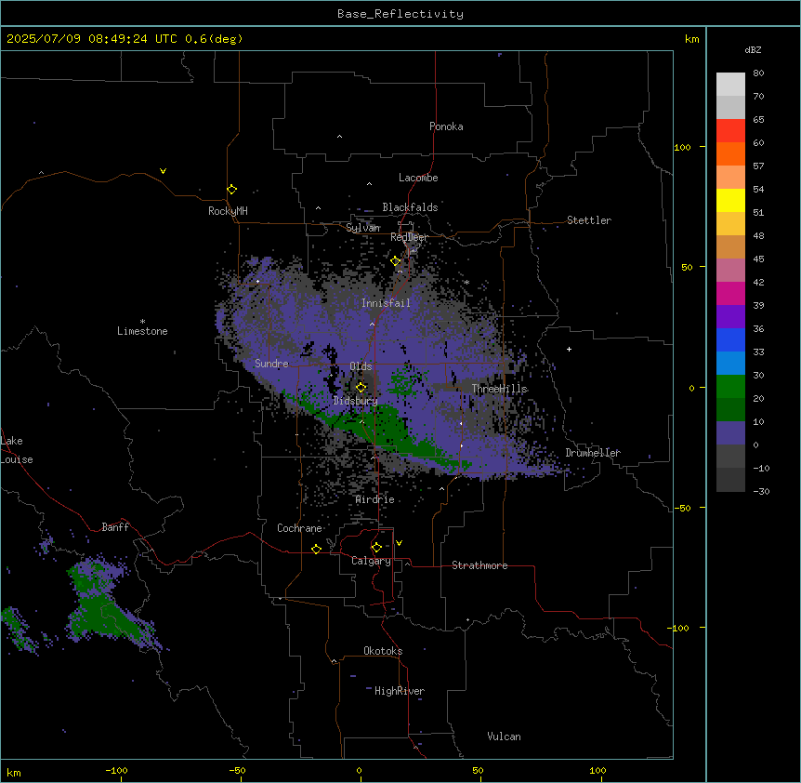801x783 pixels.
Task: Click the light gray 70-80 dBZ swatch
Action: [x=730, y=85]
